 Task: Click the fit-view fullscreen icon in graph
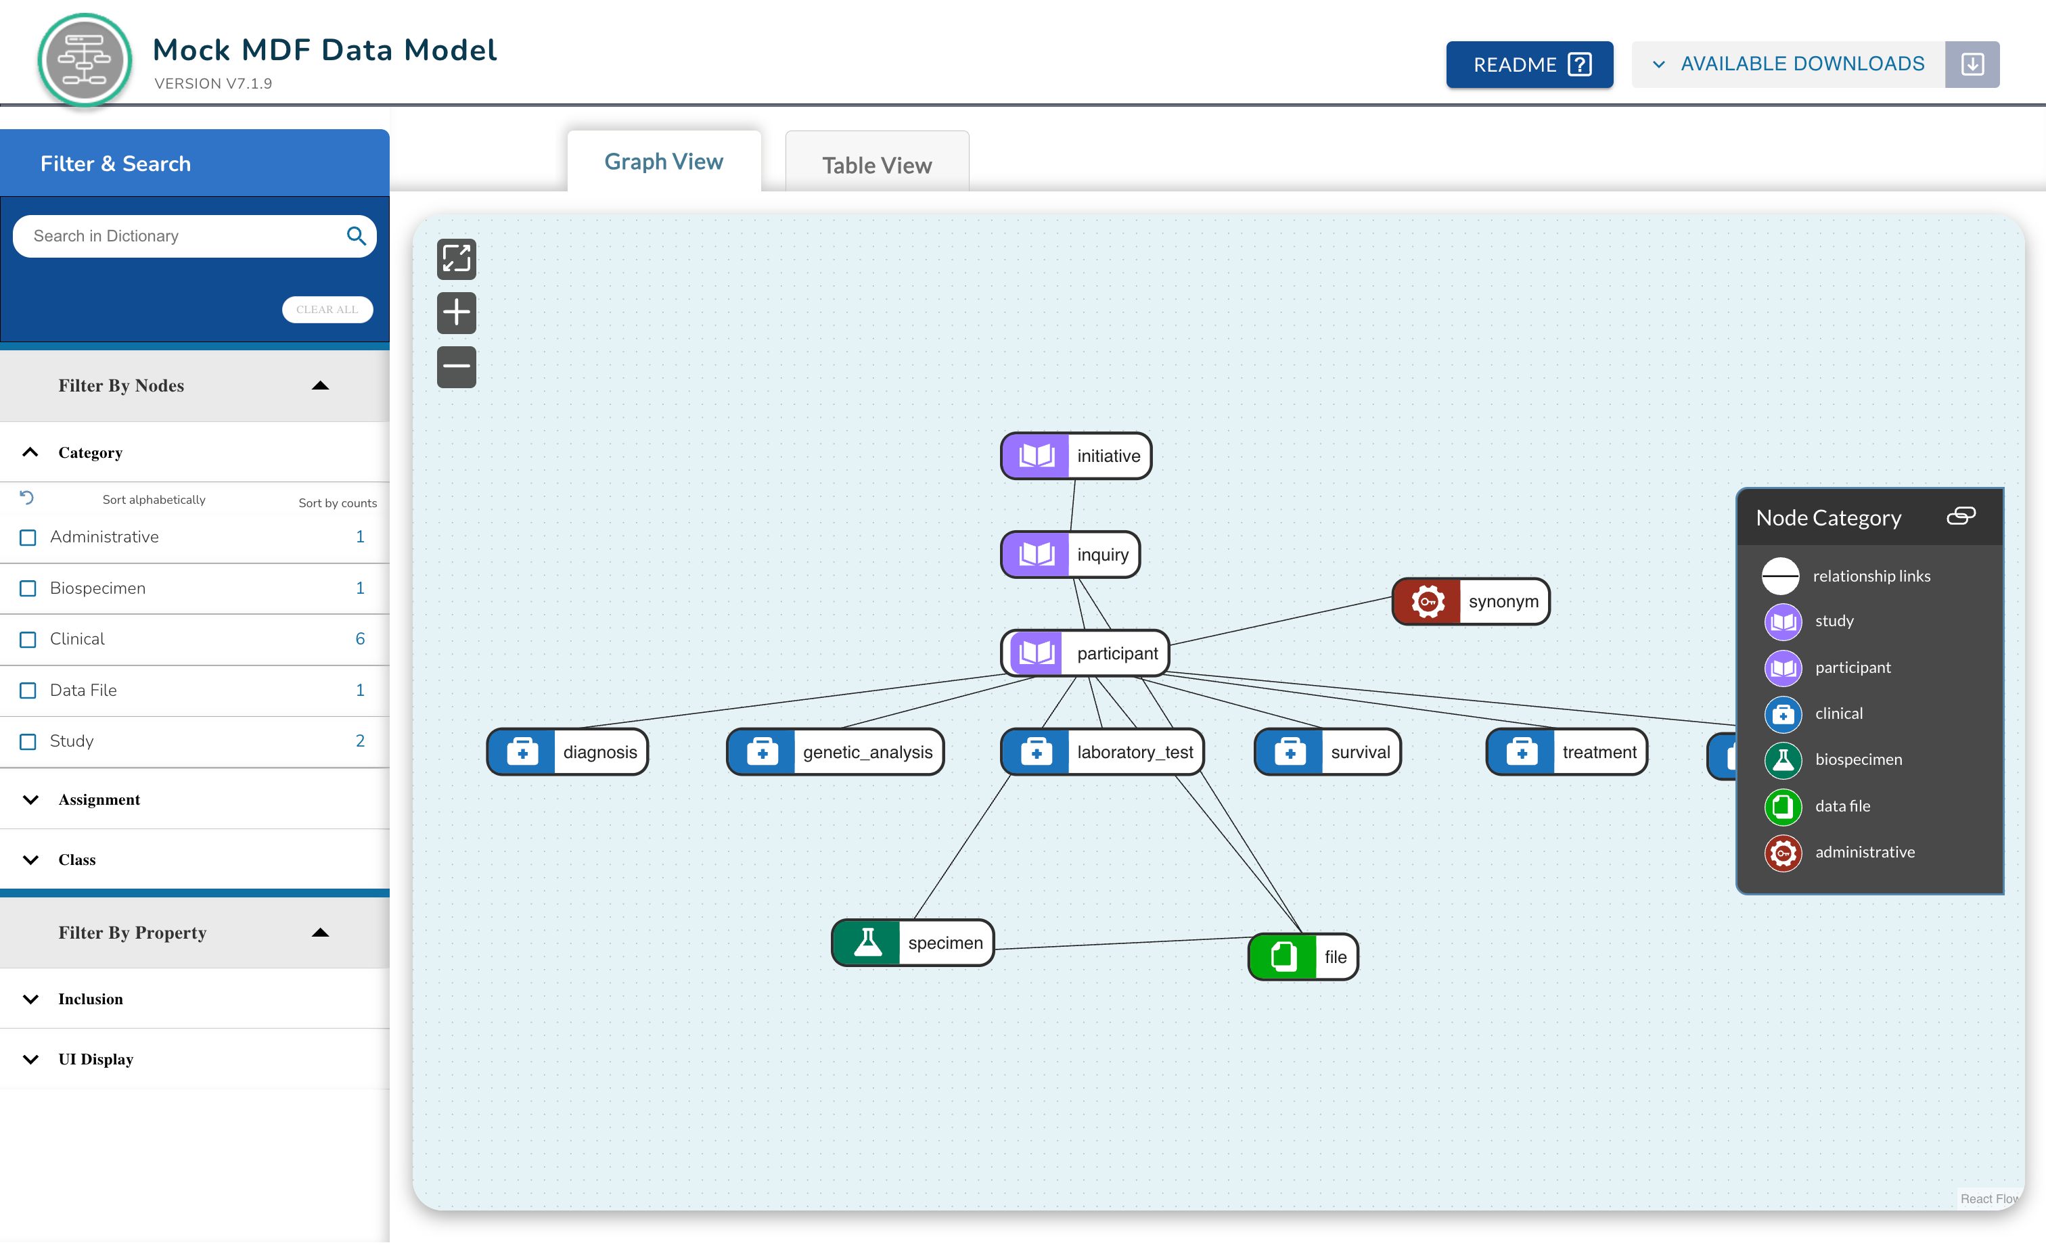[456, 259]
